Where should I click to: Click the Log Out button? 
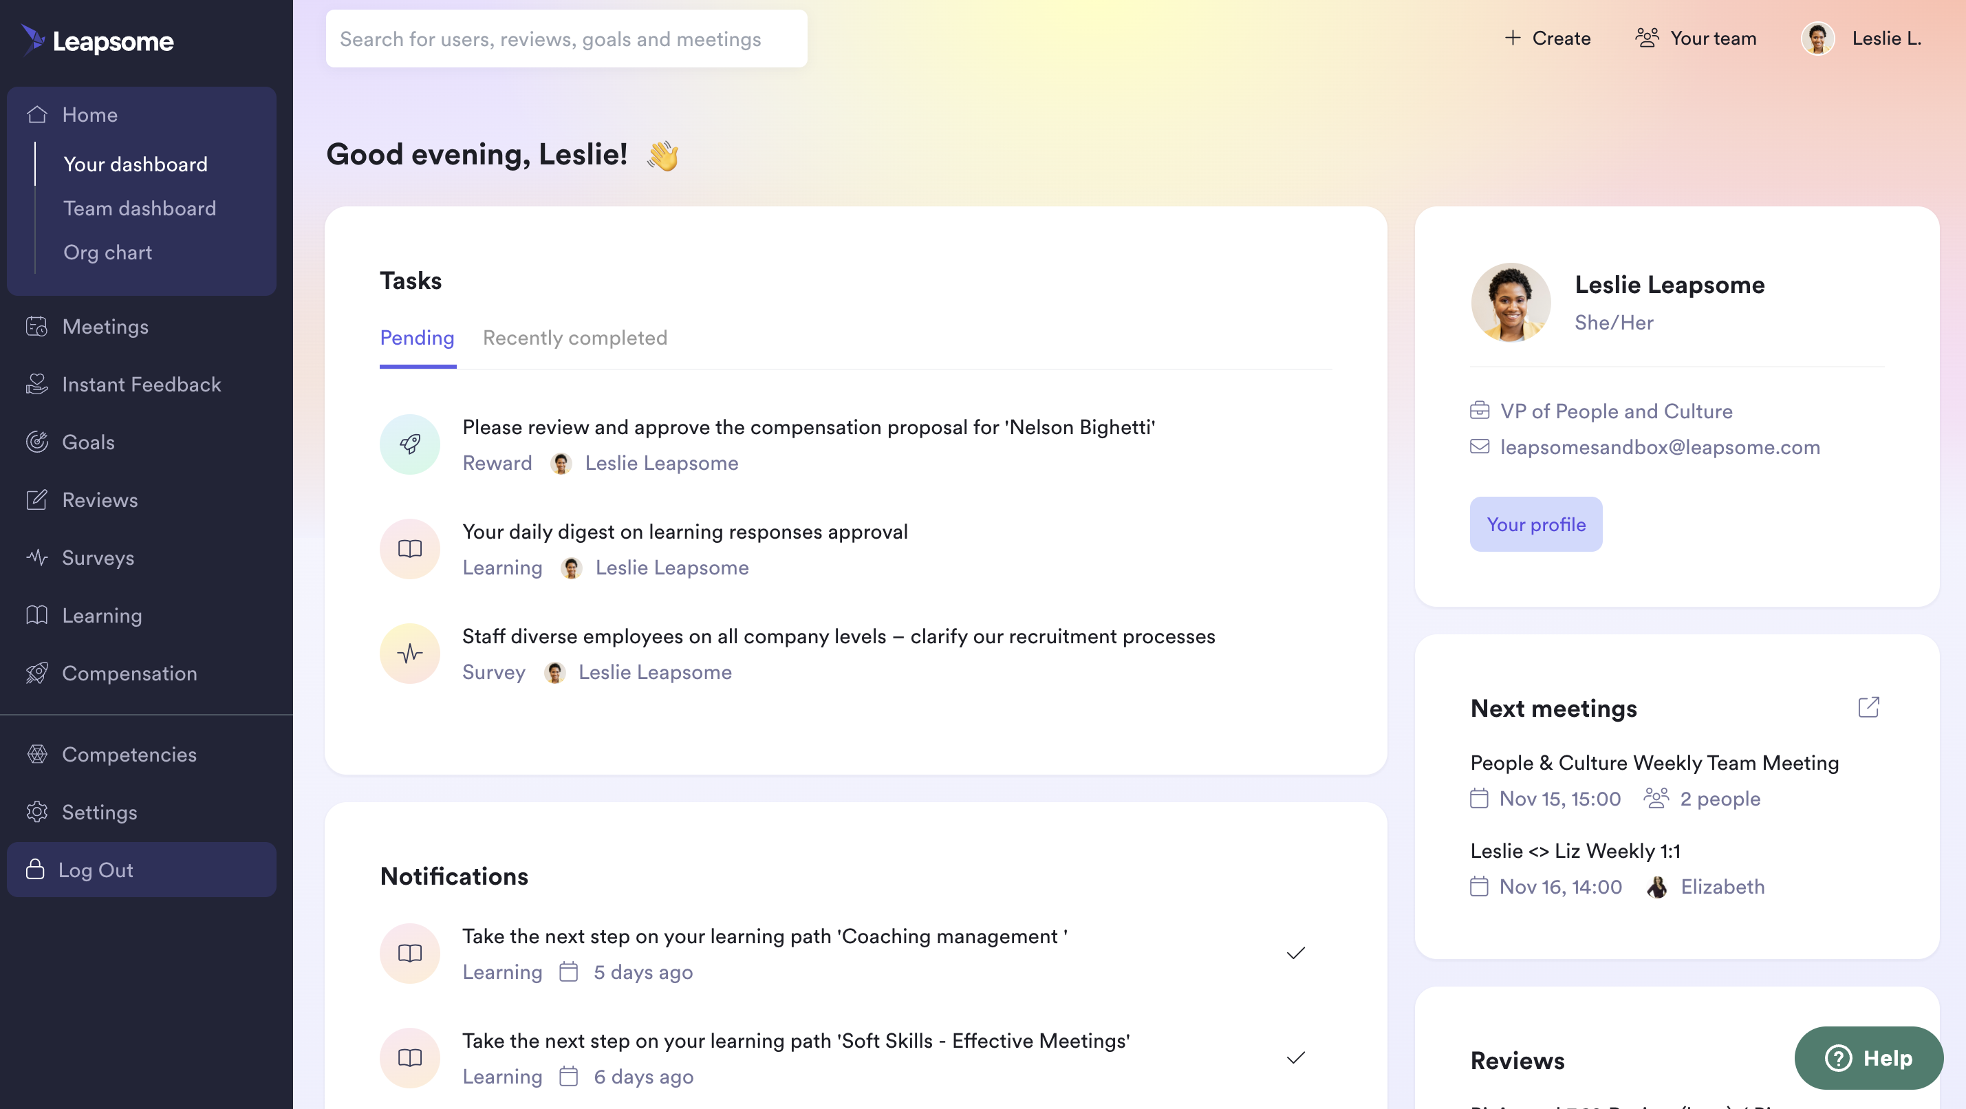(x=142, y=870)
